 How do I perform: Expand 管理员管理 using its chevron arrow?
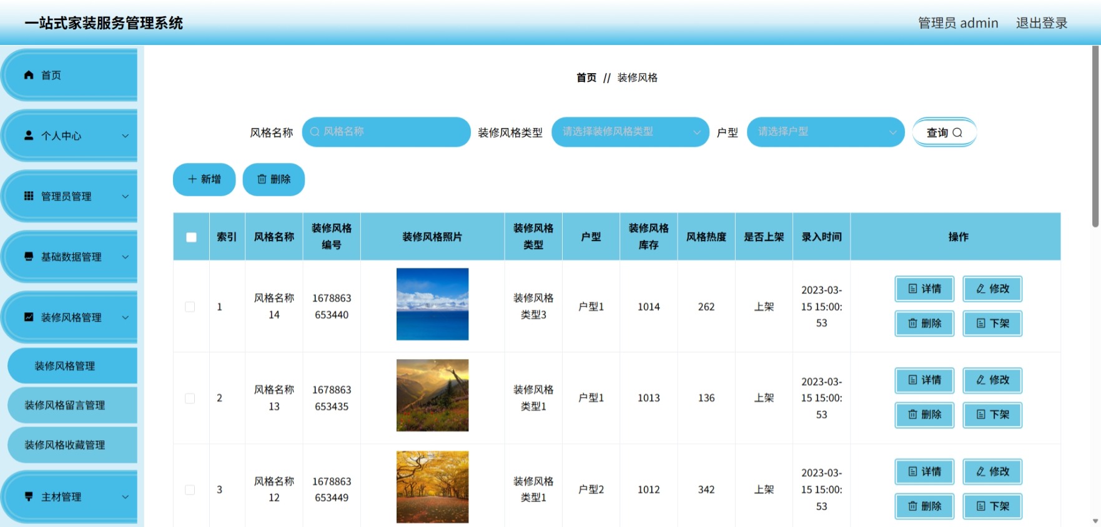coord(125,196)
